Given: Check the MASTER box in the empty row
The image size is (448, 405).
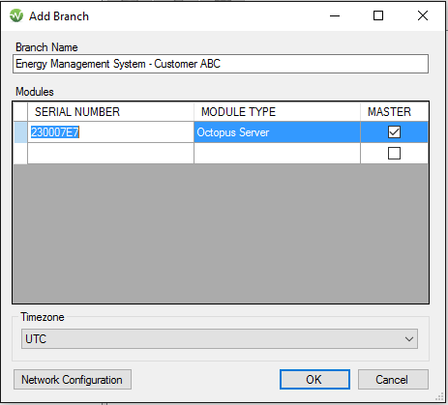Looking at the screenshot, I should [394, 154].
